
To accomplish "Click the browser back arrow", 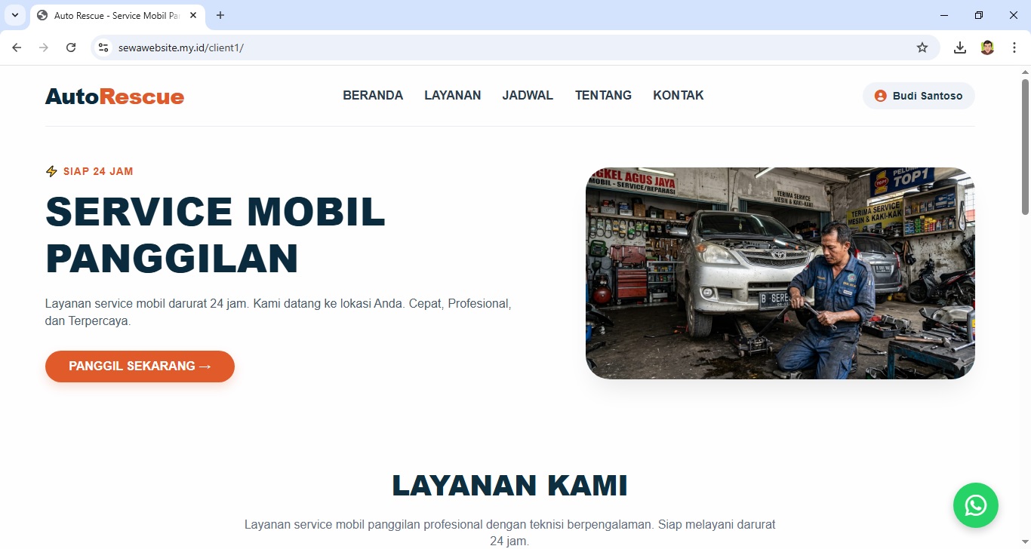I will coord(17,48).
